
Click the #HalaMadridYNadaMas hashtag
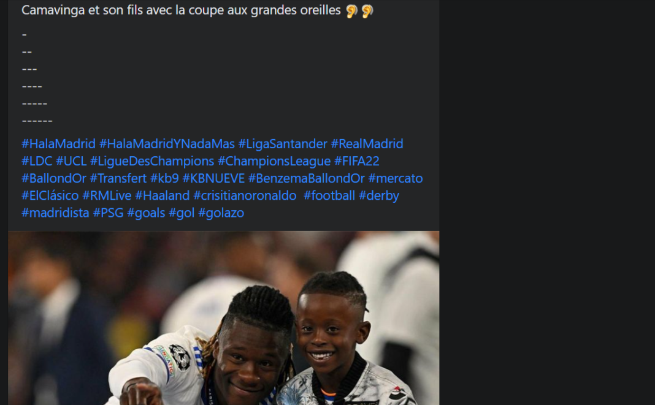coord(167,144)
